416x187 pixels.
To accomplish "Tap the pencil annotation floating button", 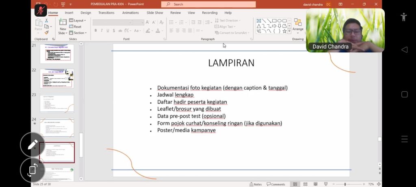I will coord(32,144).
